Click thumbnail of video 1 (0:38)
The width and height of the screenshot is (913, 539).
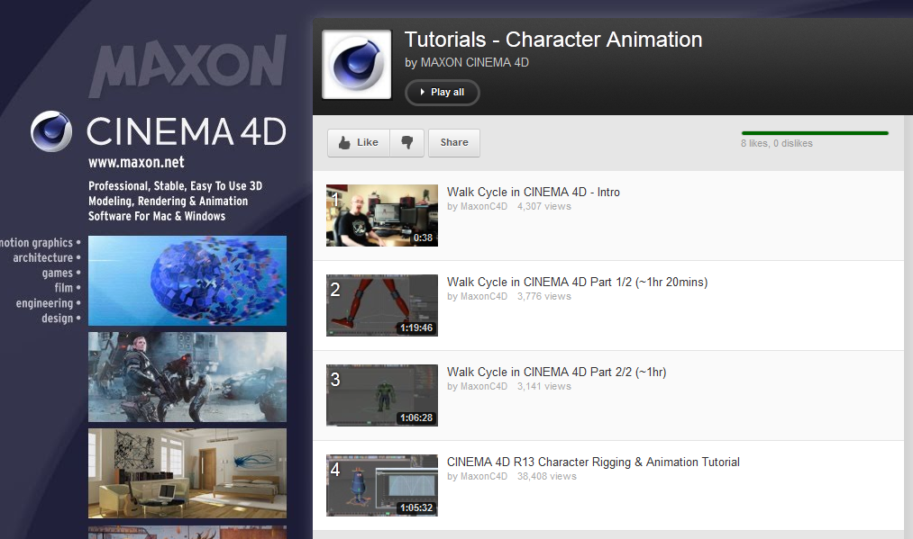382,216
